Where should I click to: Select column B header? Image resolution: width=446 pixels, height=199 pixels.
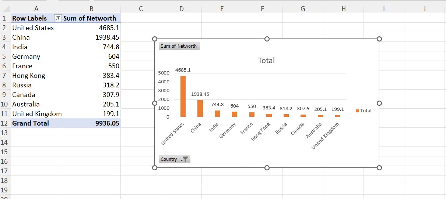pyautogui.click(x=91, y=9)
